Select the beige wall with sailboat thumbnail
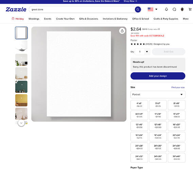Image resolution: width=193 pixels, height=170 pixels. pos(21,114)
